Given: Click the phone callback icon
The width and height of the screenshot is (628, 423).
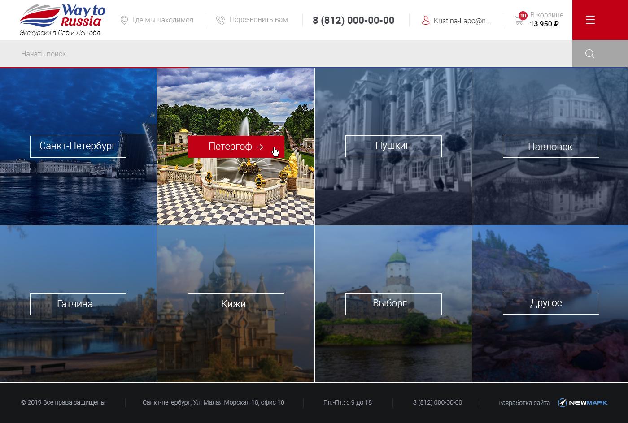Looking at the screenshot, I should pyautogui.click(x=220, y=20).
